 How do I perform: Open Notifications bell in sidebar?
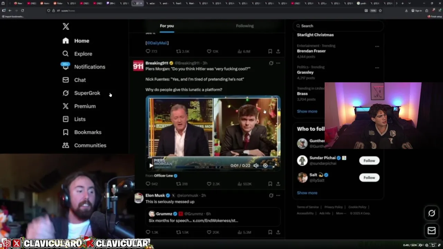65,66
